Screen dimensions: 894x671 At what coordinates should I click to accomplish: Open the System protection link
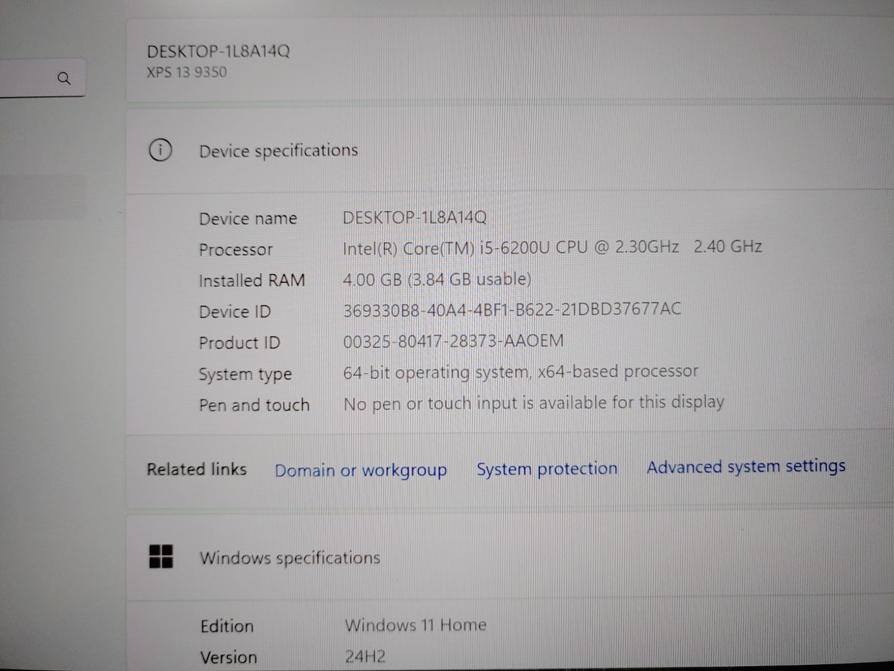pyautogui.click(x=546, y=469)
